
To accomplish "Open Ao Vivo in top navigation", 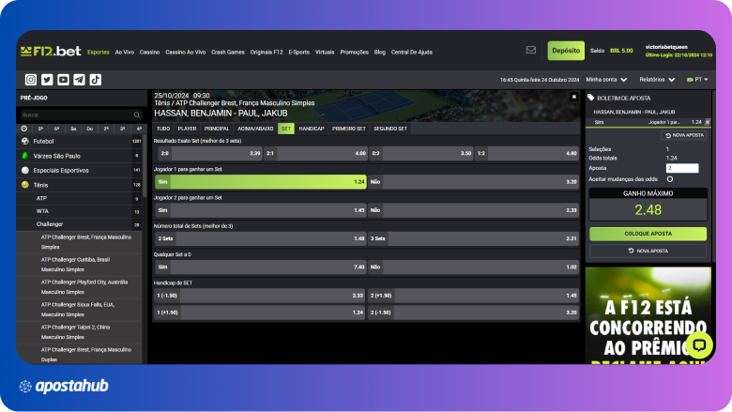I will (125, 53).
